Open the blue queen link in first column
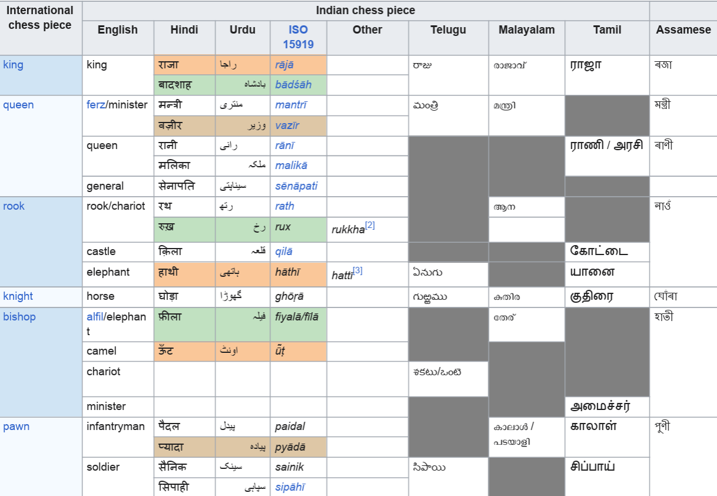Screen dimensions: 717x496 pos(18,105)
